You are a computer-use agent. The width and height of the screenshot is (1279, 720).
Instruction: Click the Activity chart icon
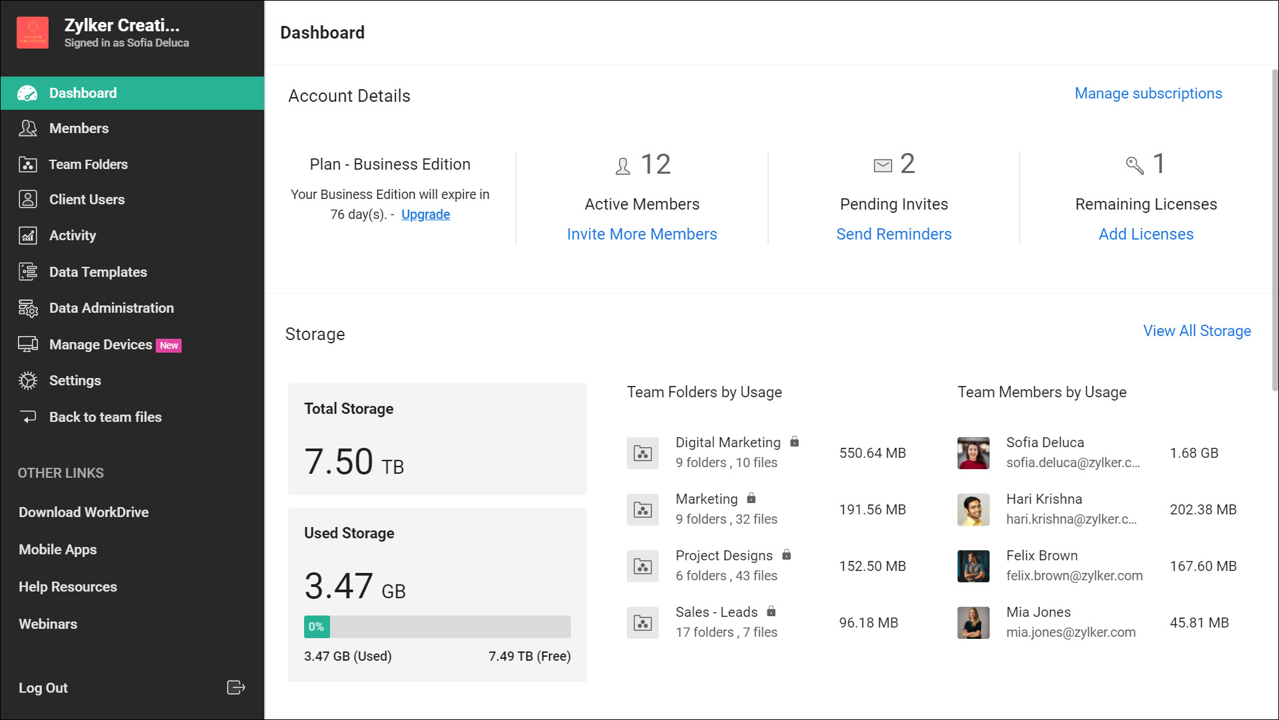(x=28, y=236)
